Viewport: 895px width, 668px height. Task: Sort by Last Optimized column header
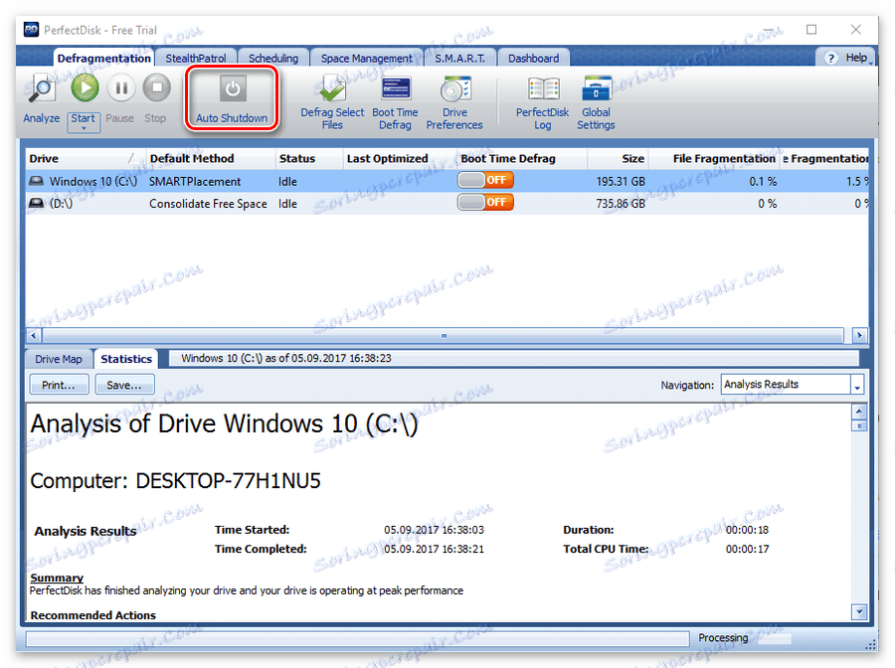399,159
